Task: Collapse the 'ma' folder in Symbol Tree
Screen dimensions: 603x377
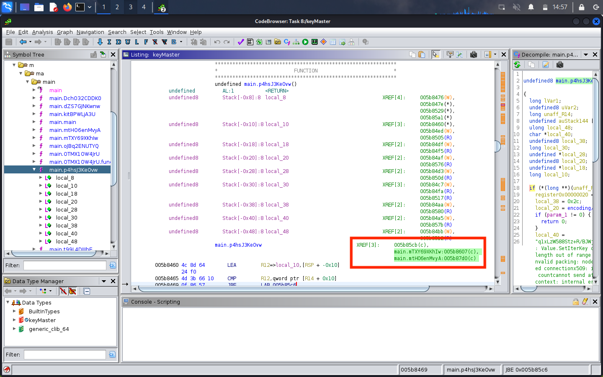Action: point(21,73)
